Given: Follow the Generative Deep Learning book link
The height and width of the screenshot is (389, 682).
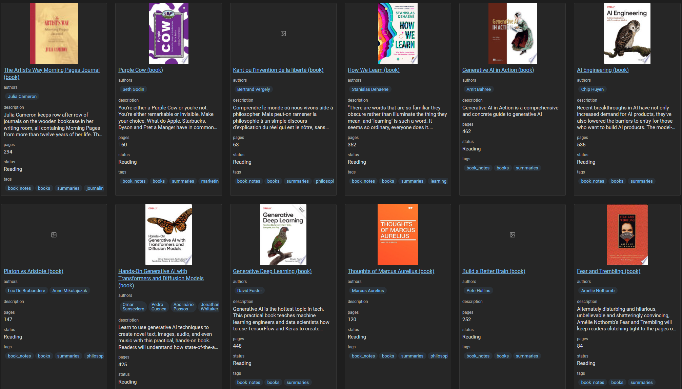Looking at the screenshot, I should coord(272,271).
